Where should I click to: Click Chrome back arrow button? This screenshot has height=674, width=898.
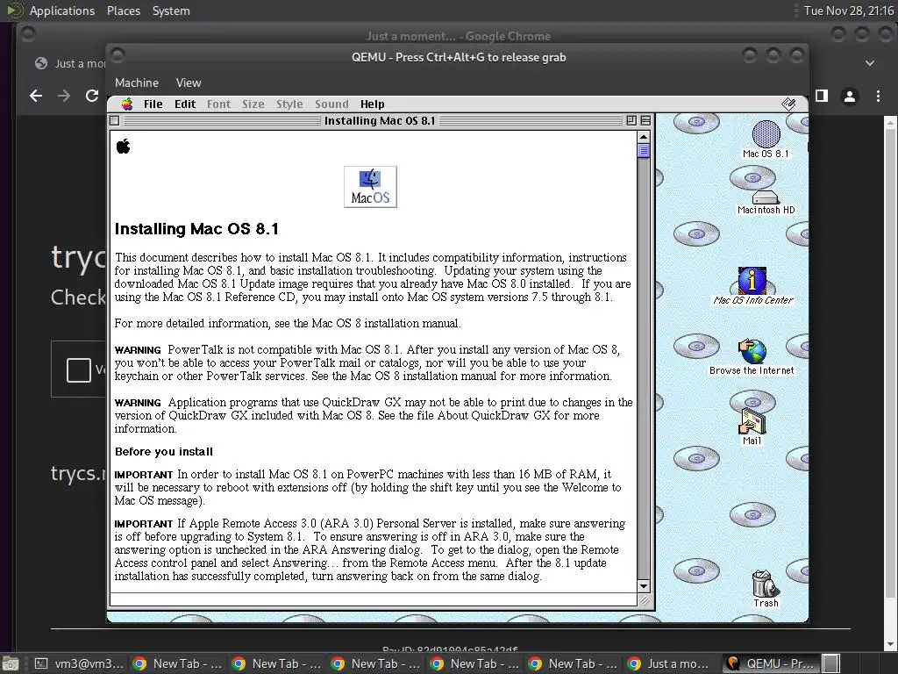click(x=36, y=96)
